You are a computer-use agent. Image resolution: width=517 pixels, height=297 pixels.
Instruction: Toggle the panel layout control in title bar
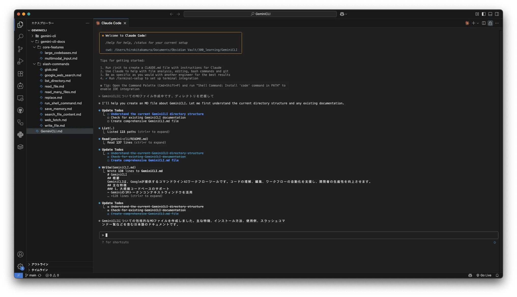coord(490,14)
